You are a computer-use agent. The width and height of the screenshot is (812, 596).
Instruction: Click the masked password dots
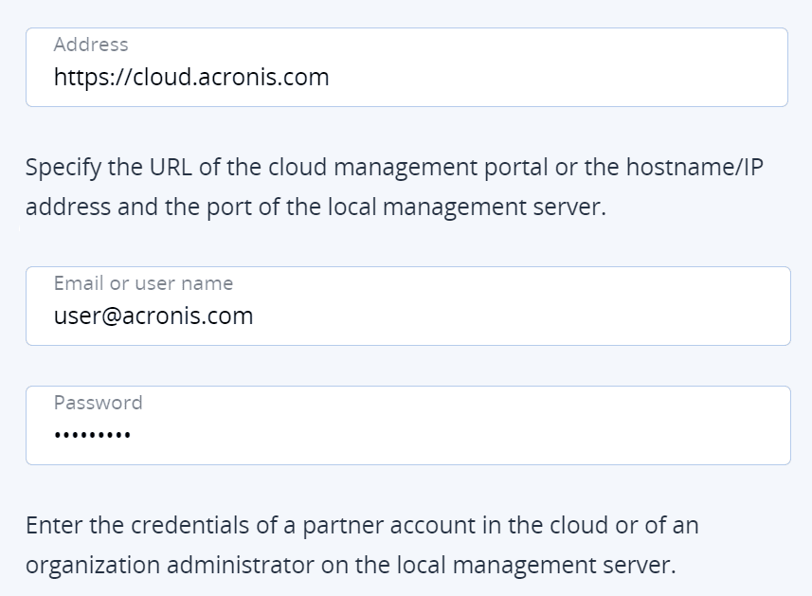click(x=90, y=434)
